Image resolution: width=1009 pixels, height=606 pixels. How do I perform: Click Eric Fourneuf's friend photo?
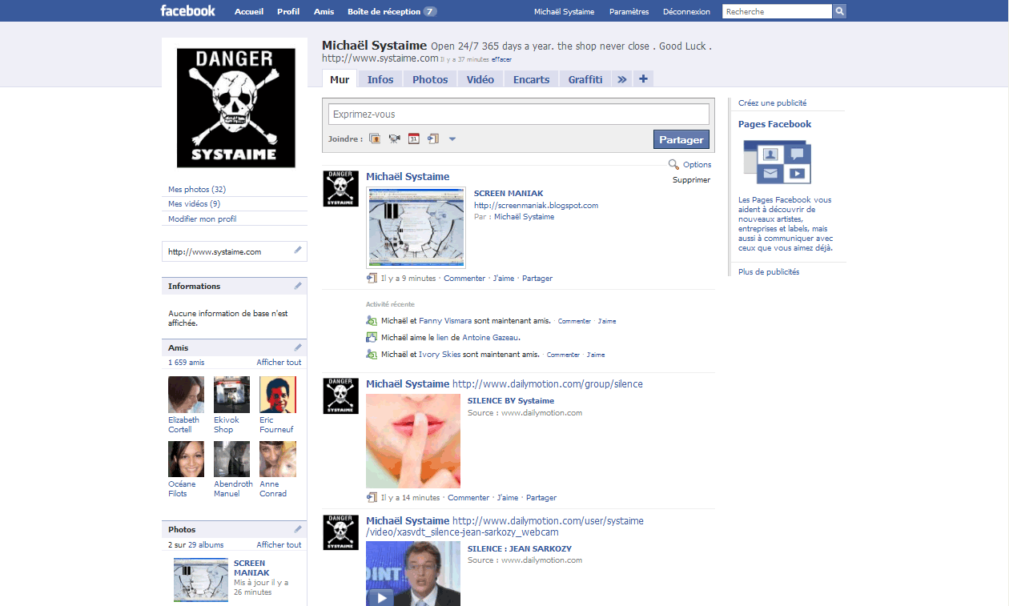(x=278, y=395)
